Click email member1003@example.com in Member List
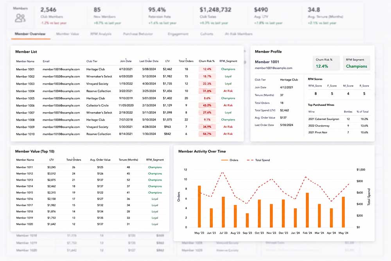Viewport: 391px width, 261px height. pyautogui.click(x=61, y=84)
